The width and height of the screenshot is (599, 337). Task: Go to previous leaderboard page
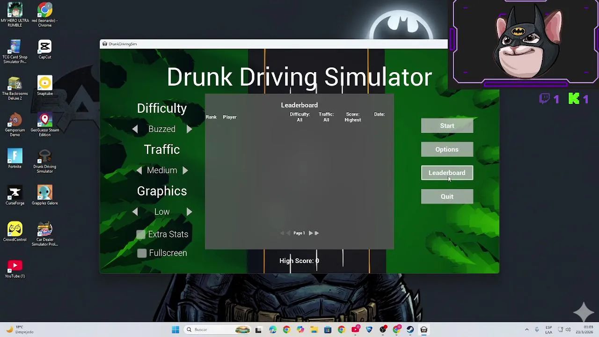[x=288, y=233]
